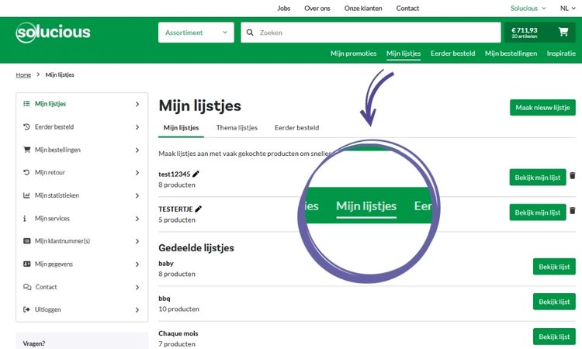This screenshot has width=582, height=349.
Task: Open the NL language dropdown
Action: [x=567, y=9]
